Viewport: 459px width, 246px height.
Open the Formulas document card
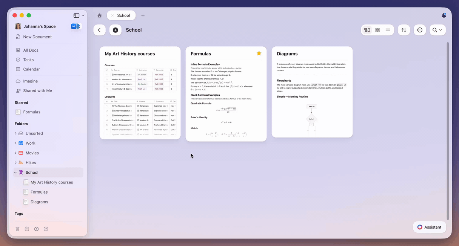(x=226, y=94)
